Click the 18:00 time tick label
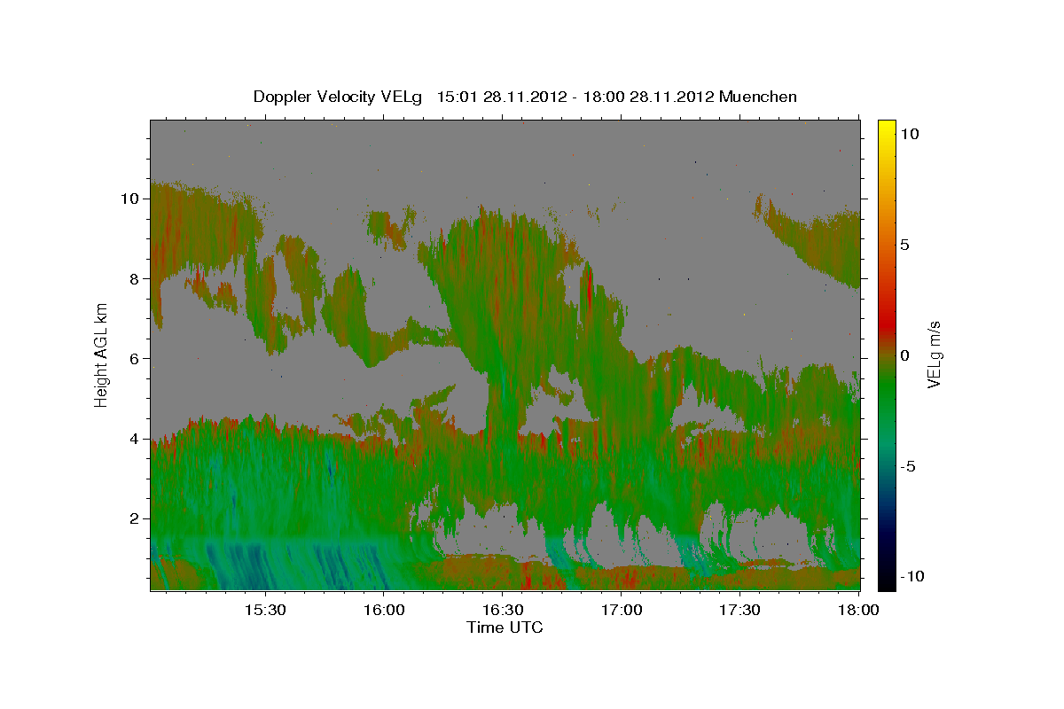Image resolution: width=1064 pixels, height=709 pixels. [x=858, y=610]
